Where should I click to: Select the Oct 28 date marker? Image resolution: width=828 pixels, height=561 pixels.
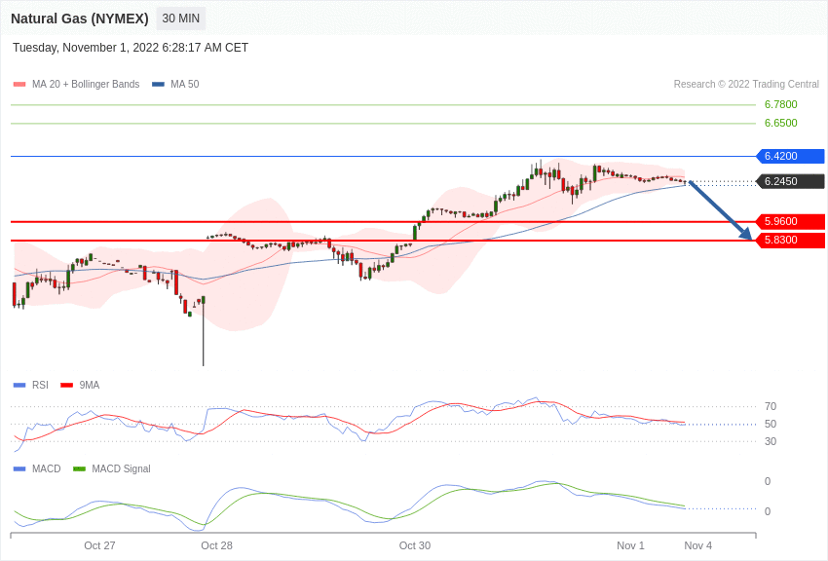tap(216, 545)
